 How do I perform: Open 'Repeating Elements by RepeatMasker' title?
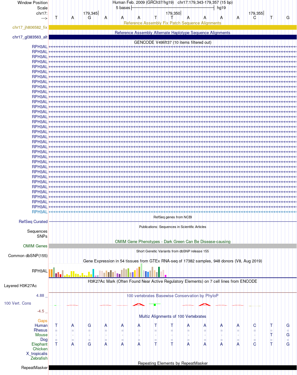(x=173, y=363)
